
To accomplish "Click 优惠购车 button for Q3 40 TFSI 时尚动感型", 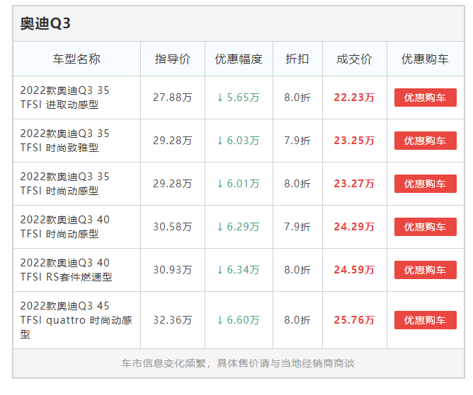I will point(426,227).
